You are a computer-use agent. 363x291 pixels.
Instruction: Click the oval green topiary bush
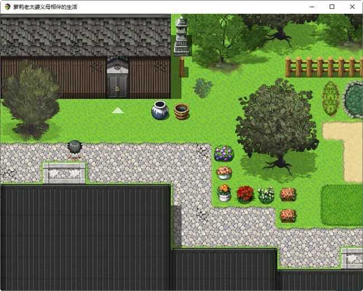click(x=331, y=98)
